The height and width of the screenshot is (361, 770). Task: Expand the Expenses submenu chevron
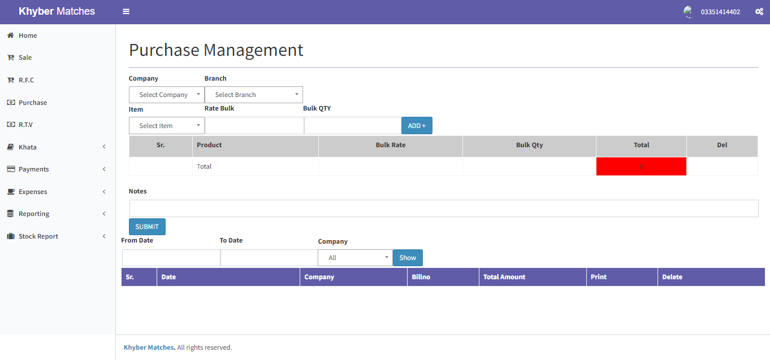point(104,192)
